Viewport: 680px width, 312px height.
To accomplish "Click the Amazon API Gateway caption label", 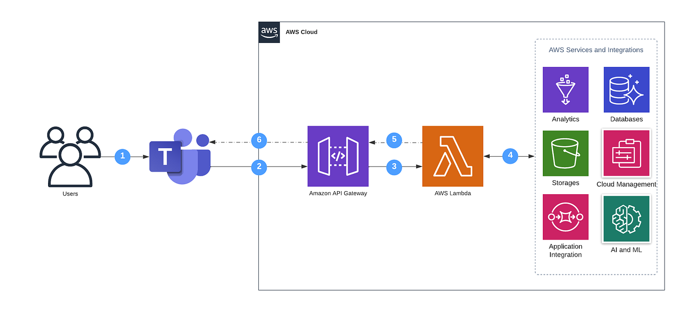I will coord(338,193).
